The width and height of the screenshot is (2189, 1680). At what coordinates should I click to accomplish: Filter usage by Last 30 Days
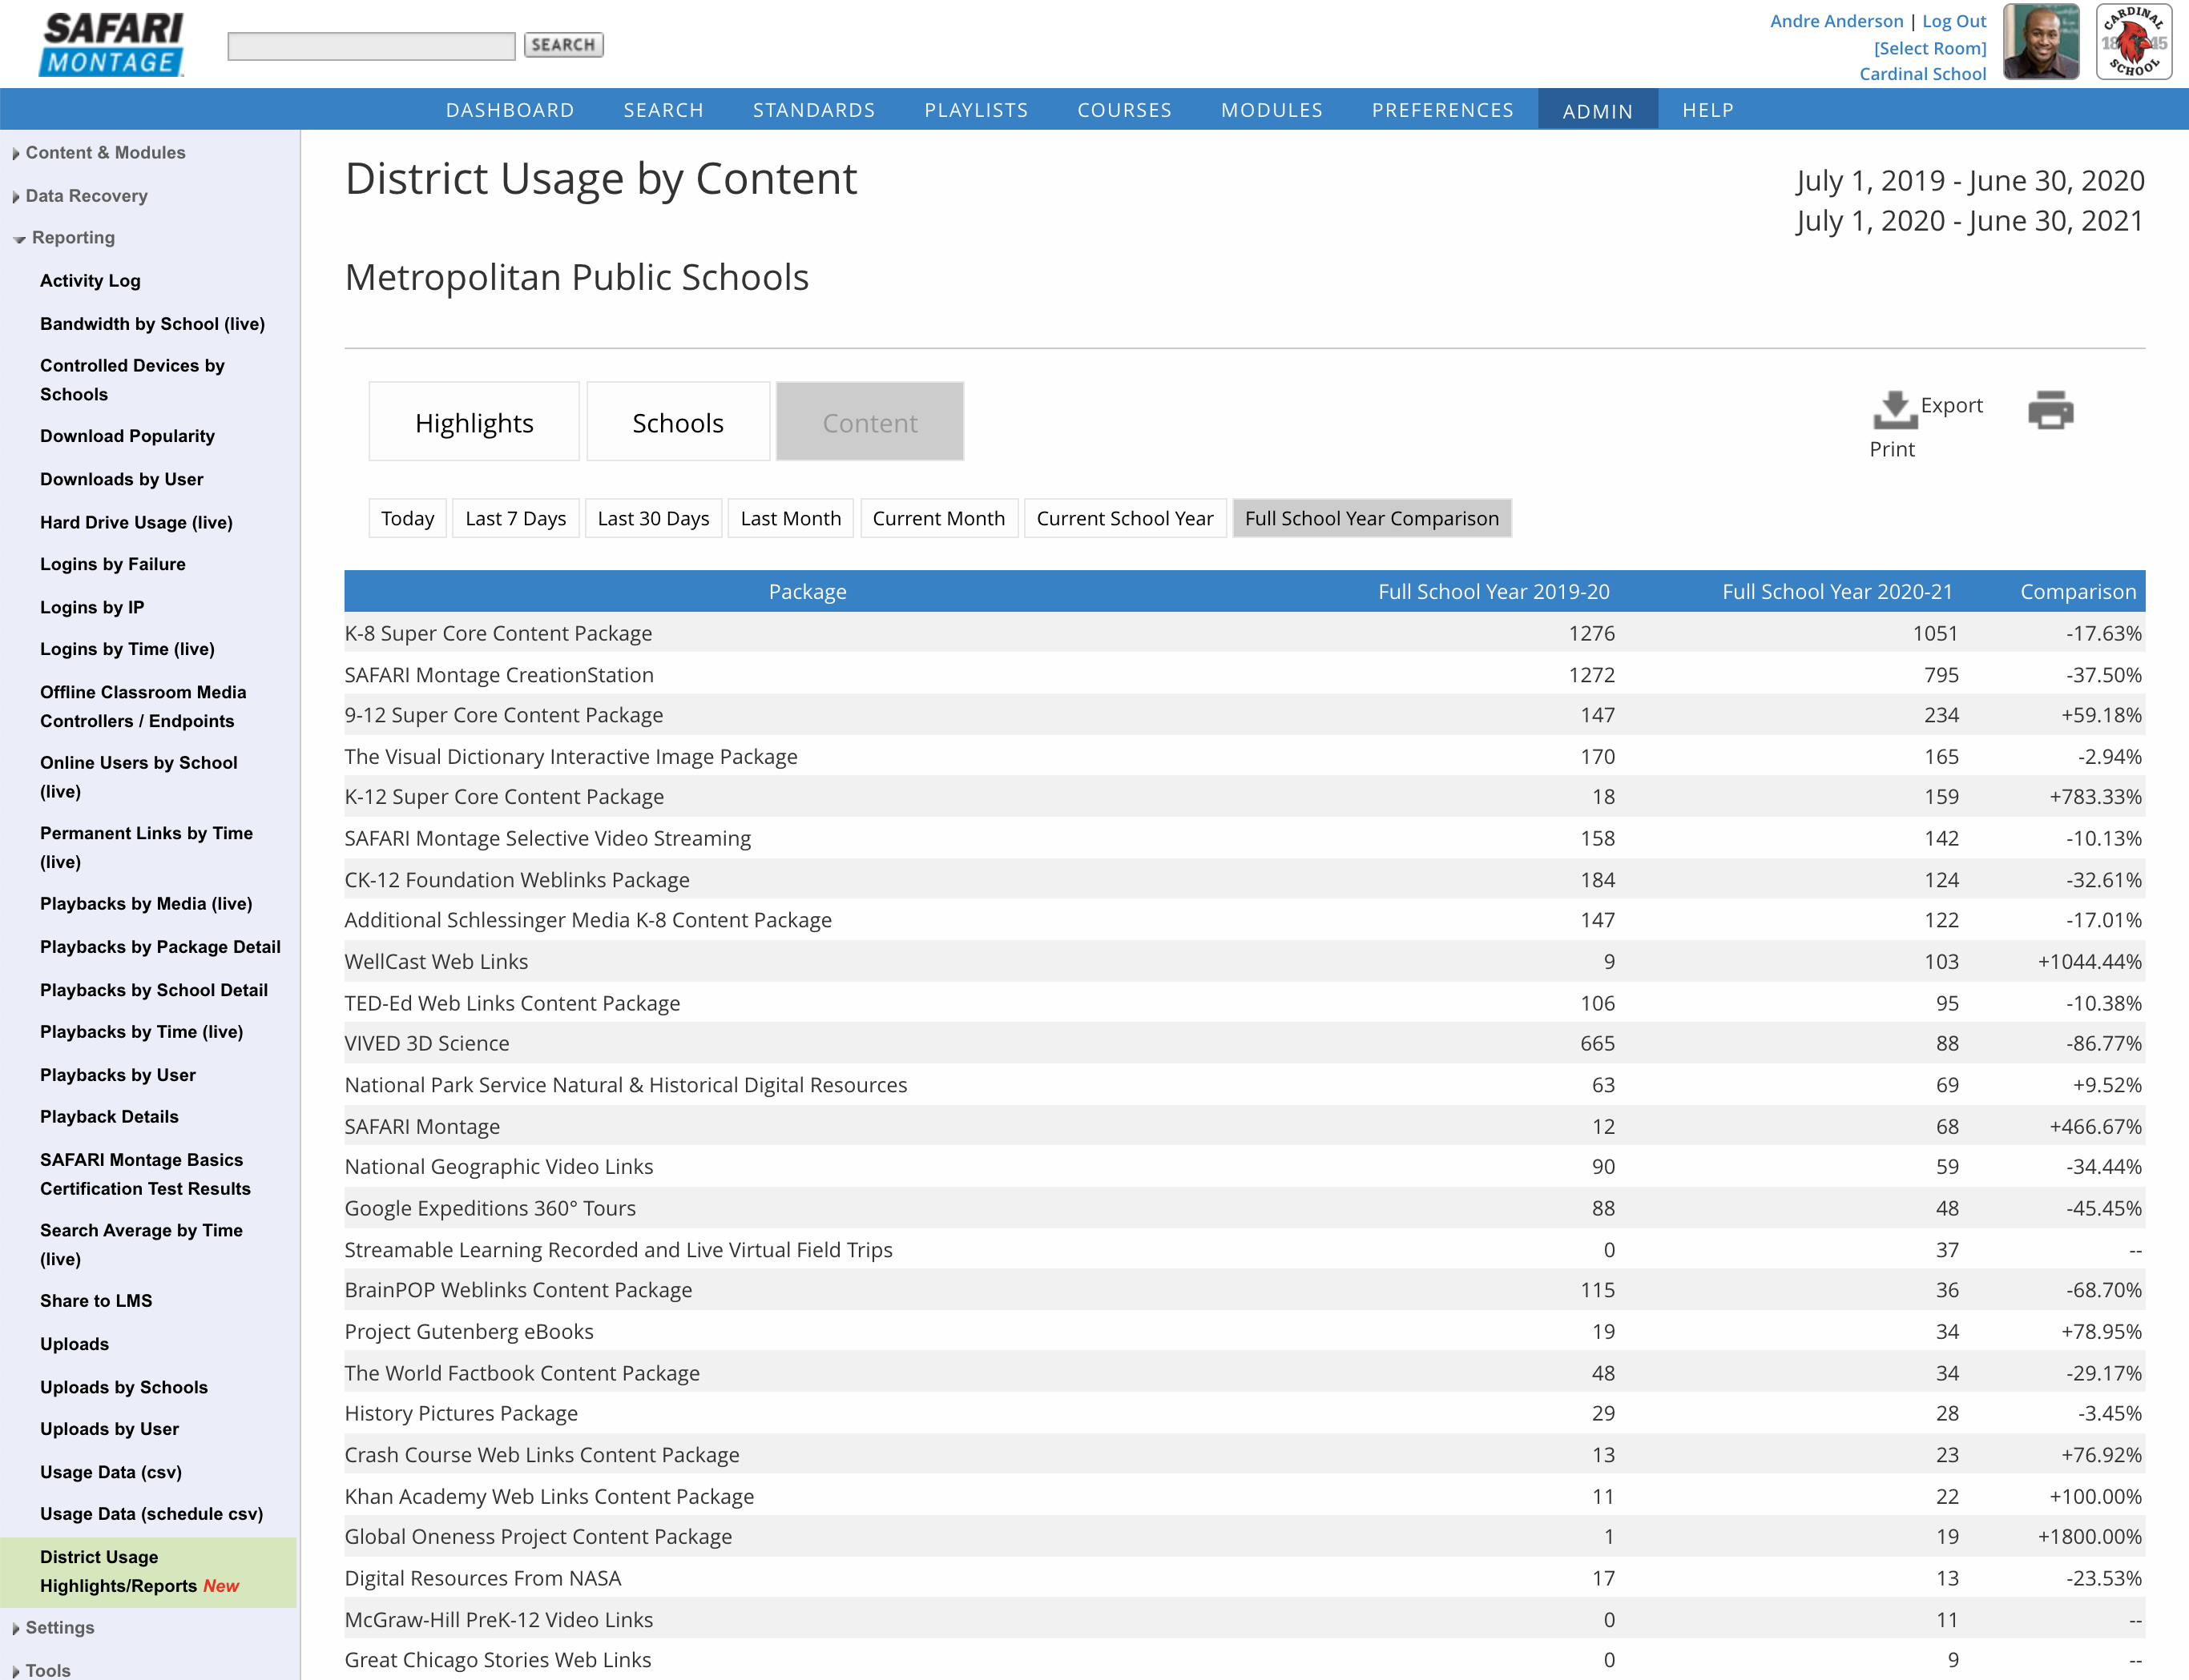click(x=653, y=518)
